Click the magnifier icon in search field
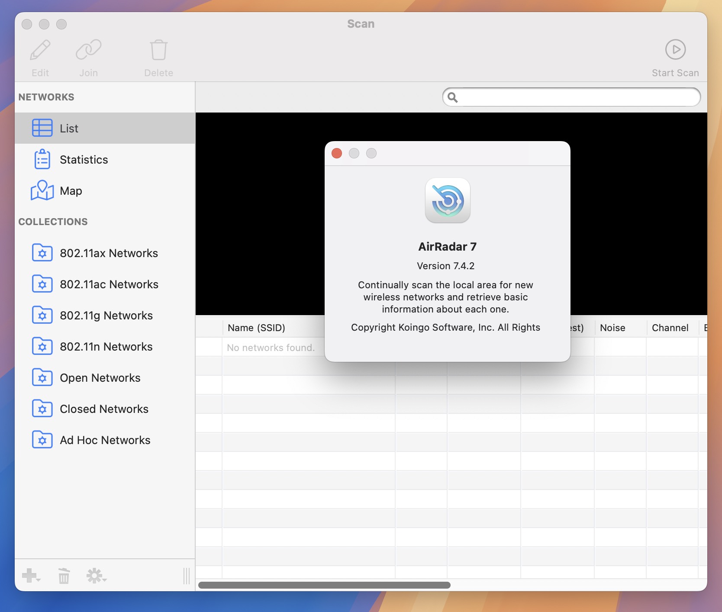 tap(453, 97)
